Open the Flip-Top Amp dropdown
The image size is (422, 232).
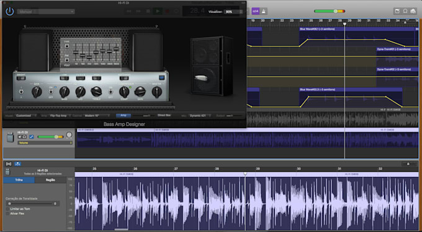coord(60,116)
